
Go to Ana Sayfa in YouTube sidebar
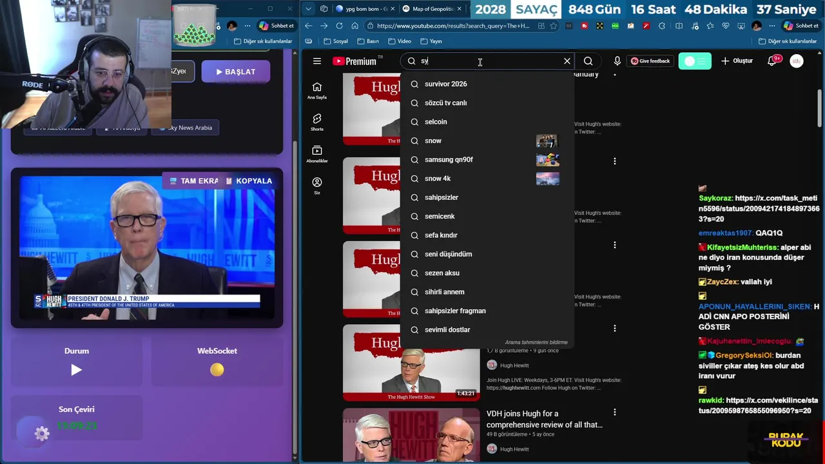(317, 91)
